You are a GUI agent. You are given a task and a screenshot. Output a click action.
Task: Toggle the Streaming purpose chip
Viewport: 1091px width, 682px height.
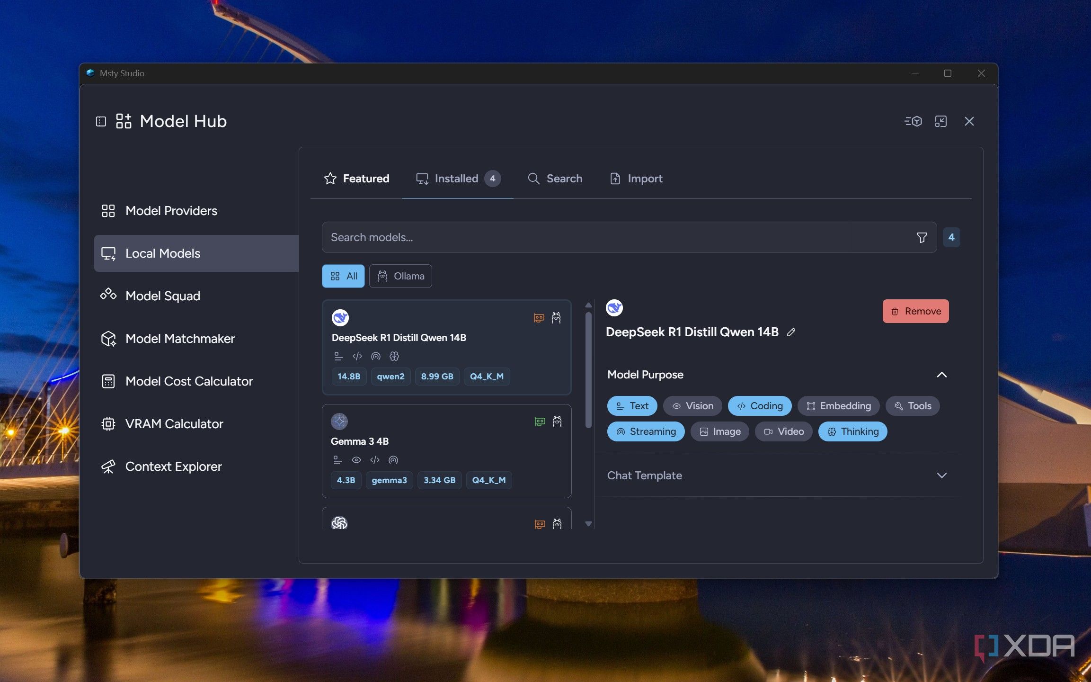point(646,431)
